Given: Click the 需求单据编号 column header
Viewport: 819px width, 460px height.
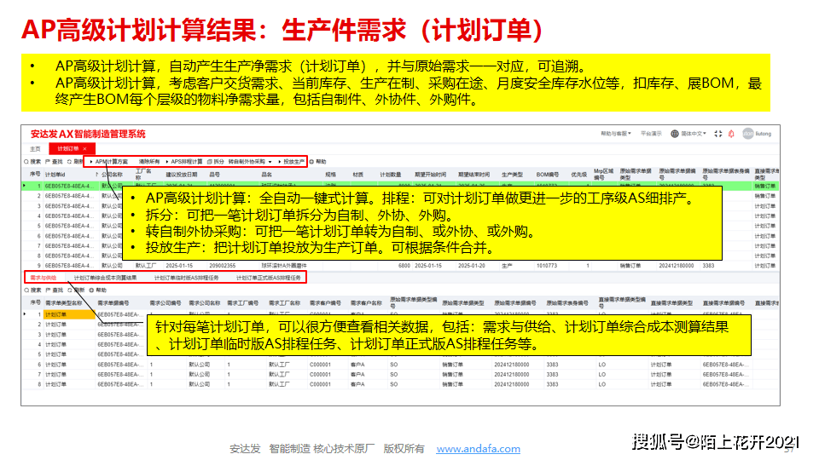Looking at the screenshot, I should point(113,303).
